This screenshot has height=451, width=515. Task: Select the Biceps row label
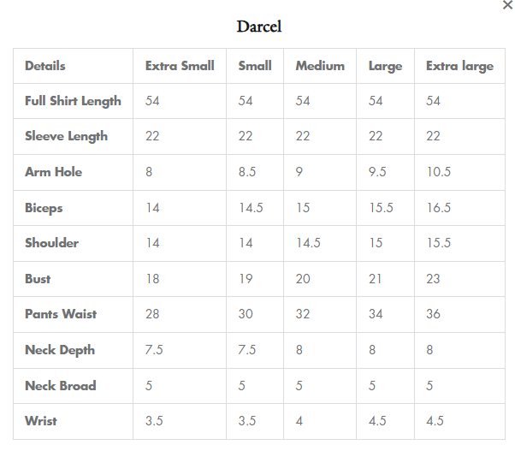(x=44, y=208)
